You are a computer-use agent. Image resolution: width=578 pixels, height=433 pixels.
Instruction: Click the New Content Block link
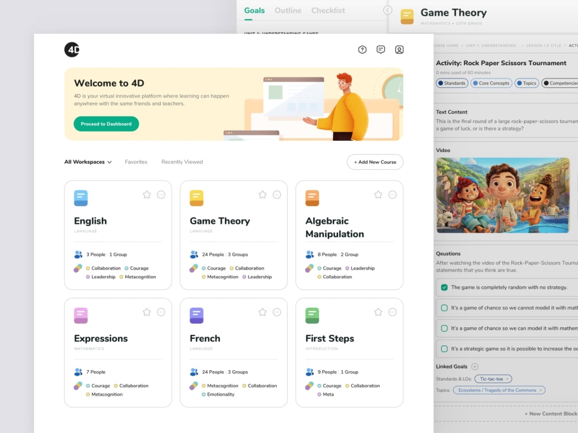[x=551, y=414]
